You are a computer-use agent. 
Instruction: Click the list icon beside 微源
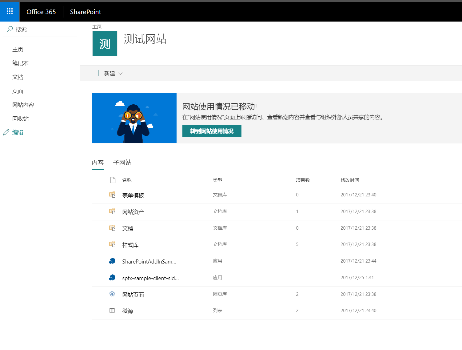113,311
